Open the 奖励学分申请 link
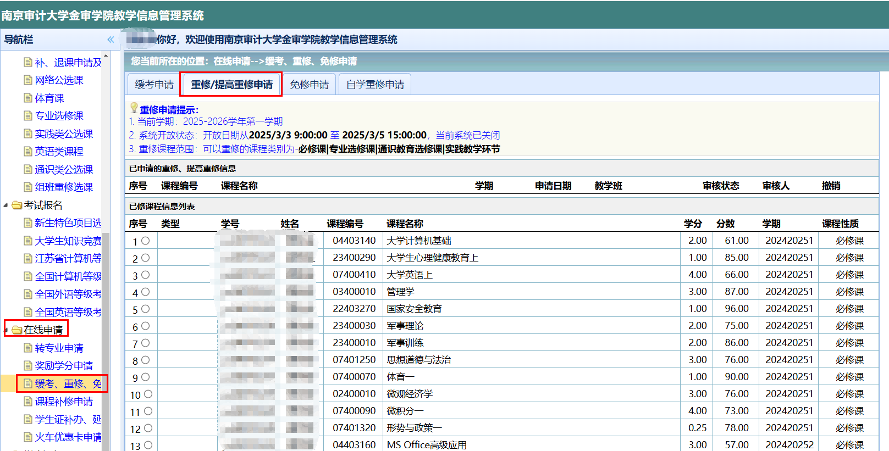The width and height of the screenshot is (889, 451). 64,366
